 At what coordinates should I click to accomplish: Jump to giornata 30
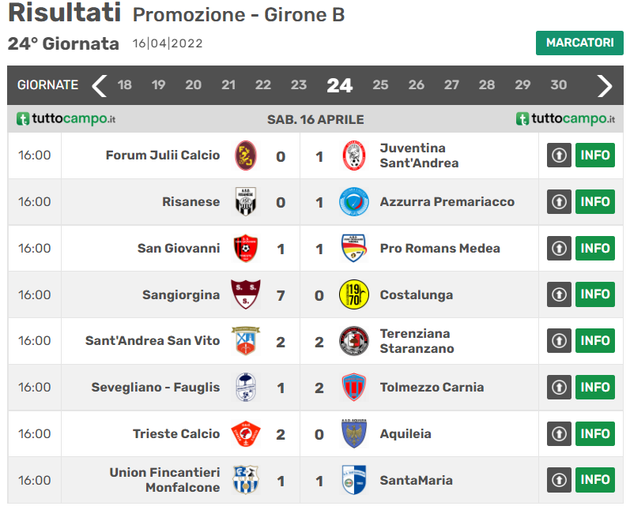(x=559, y=85)
